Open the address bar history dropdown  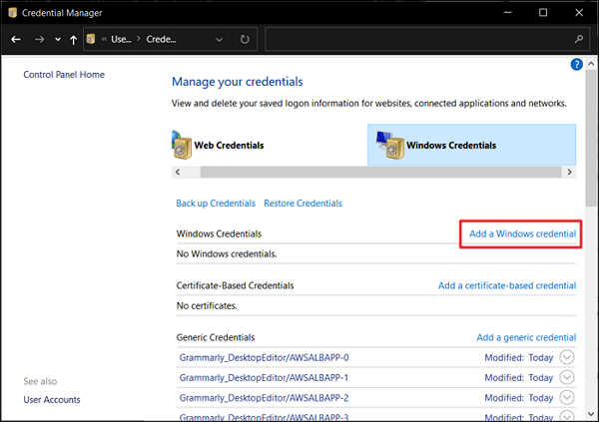[x=219, y=40]
